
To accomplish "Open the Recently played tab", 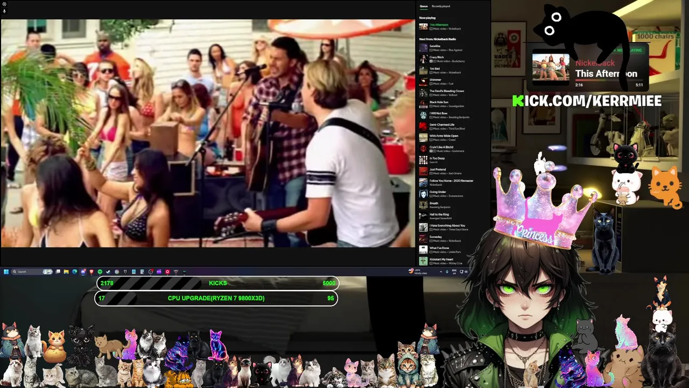I will click(x=441, y=6).
